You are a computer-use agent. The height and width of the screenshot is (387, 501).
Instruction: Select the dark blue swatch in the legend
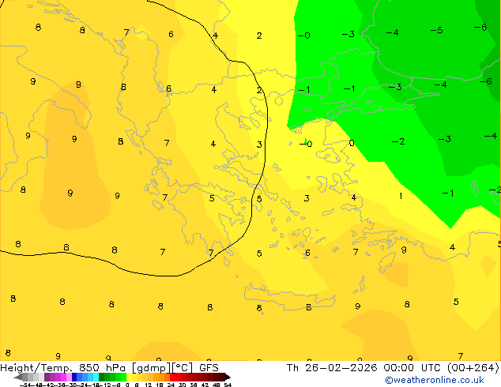coord(74,377)
